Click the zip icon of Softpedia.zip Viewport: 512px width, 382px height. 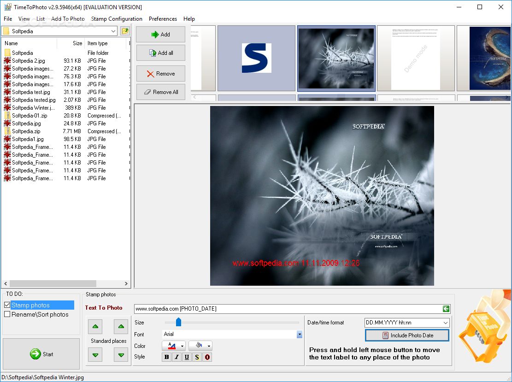click(7, 131)
